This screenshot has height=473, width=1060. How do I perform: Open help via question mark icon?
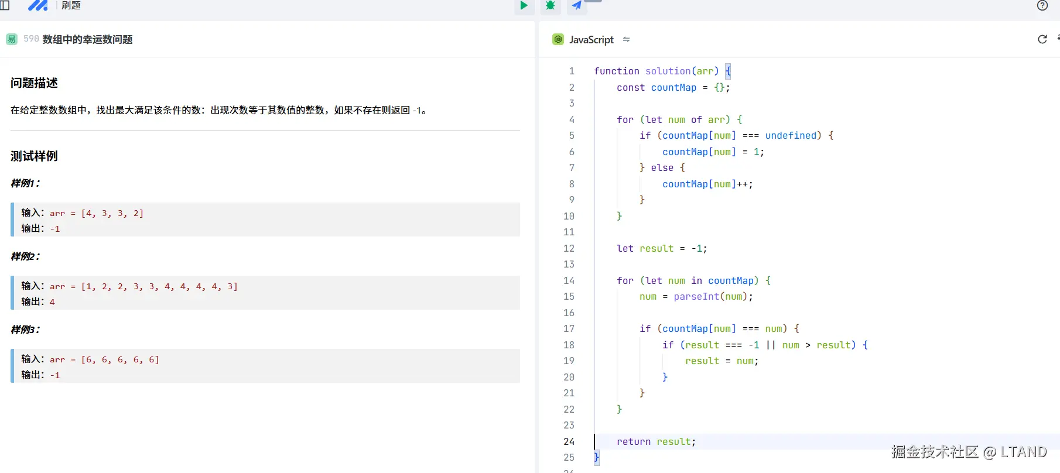[1042, 6]
